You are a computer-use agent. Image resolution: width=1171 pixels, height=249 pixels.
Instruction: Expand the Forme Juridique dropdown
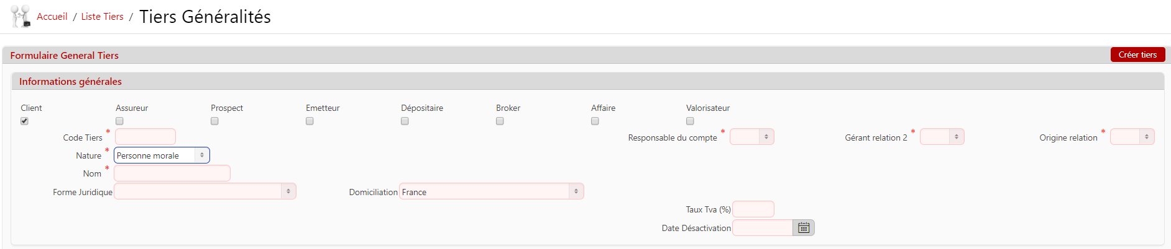pos(205,191)
